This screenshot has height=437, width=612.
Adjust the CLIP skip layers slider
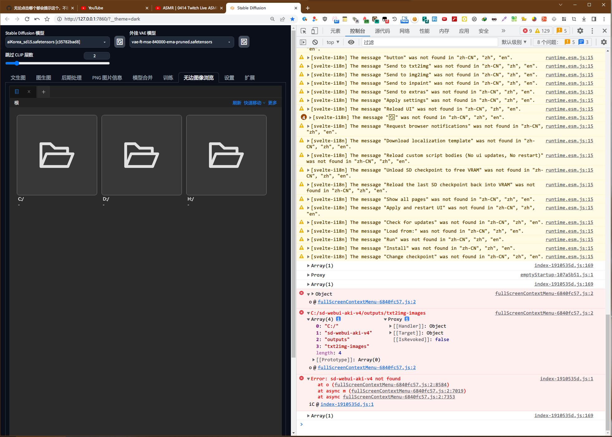coord(17,63)
